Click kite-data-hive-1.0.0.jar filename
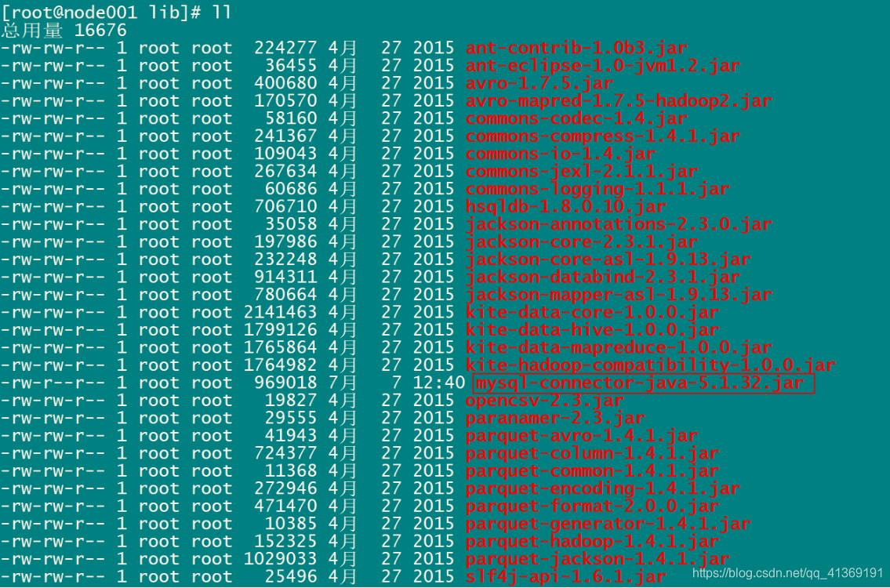This screenshot has width=890, height=588. pyautogui.click(x=593, y=330)
